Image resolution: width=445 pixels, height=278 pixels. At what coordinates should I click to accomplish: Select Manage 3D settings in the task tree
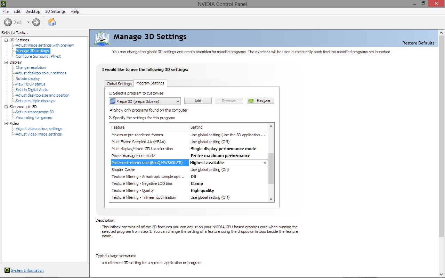(x=32, y=51)
